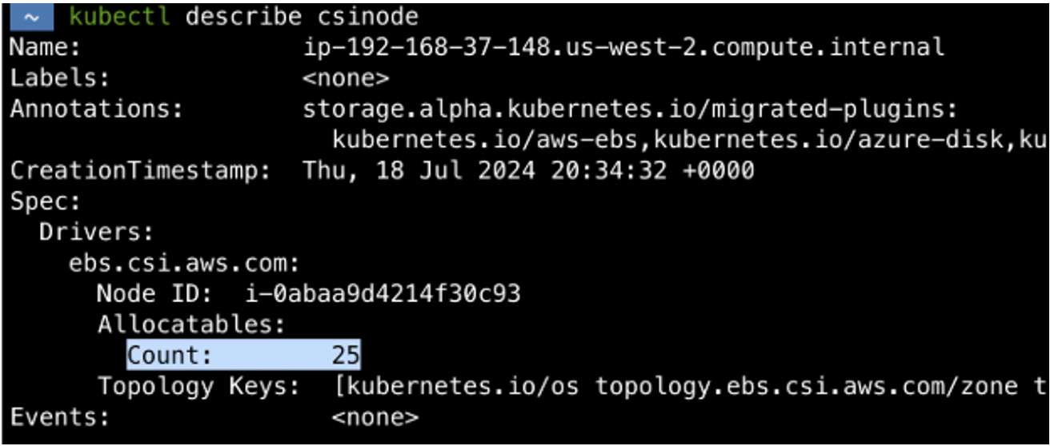The image size is (1050, 446).
Task: Click the Events none value
Action: pos(374,417)
